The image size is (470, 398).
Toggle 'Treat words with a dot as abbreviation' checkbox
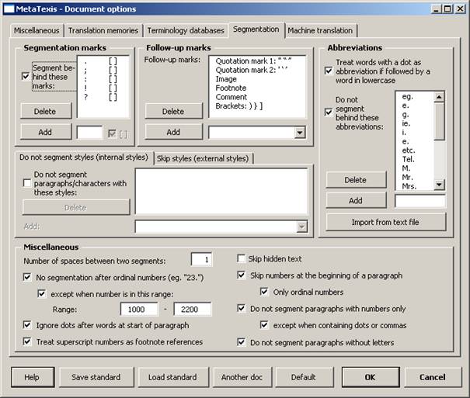(x=329, y=71)
